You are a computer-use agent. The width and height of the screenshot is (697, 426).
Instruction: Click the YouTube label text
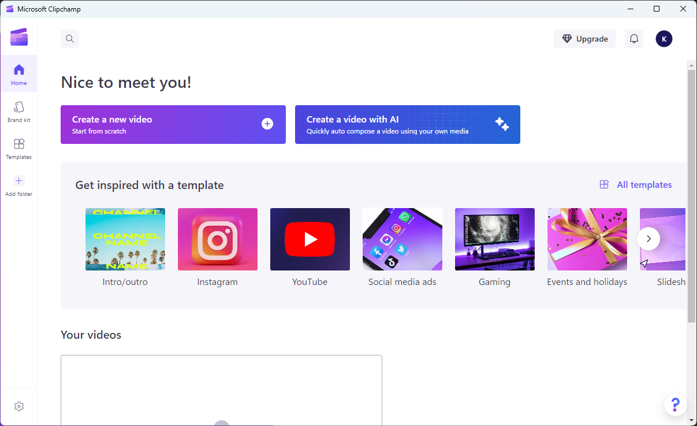(310, 282)
